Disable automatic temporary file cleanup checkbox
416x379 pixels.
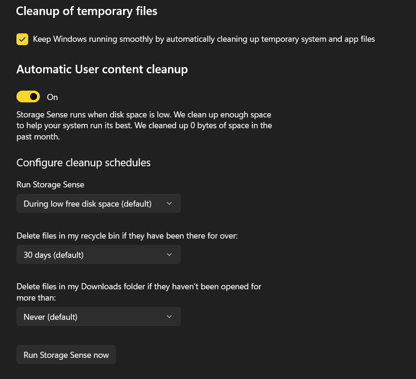point(22,39)
